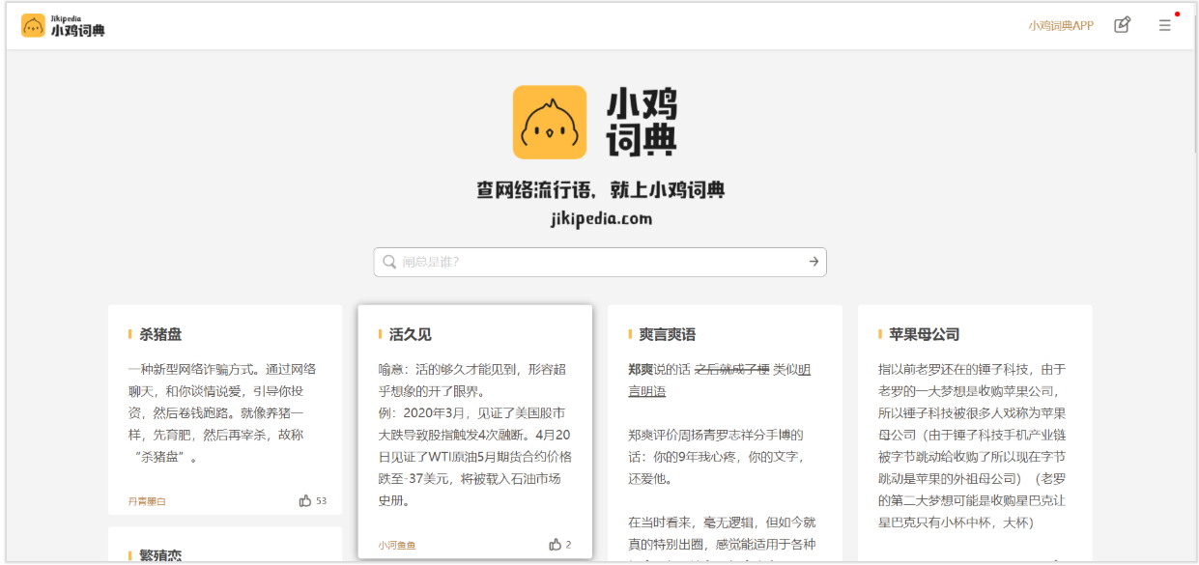
Task: View author 月青墨白's profile
Action: point(147,501)
